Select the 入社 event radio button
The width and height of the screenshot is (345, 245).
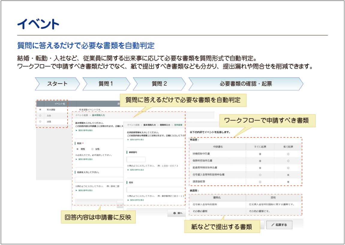[x=40, y=115]
